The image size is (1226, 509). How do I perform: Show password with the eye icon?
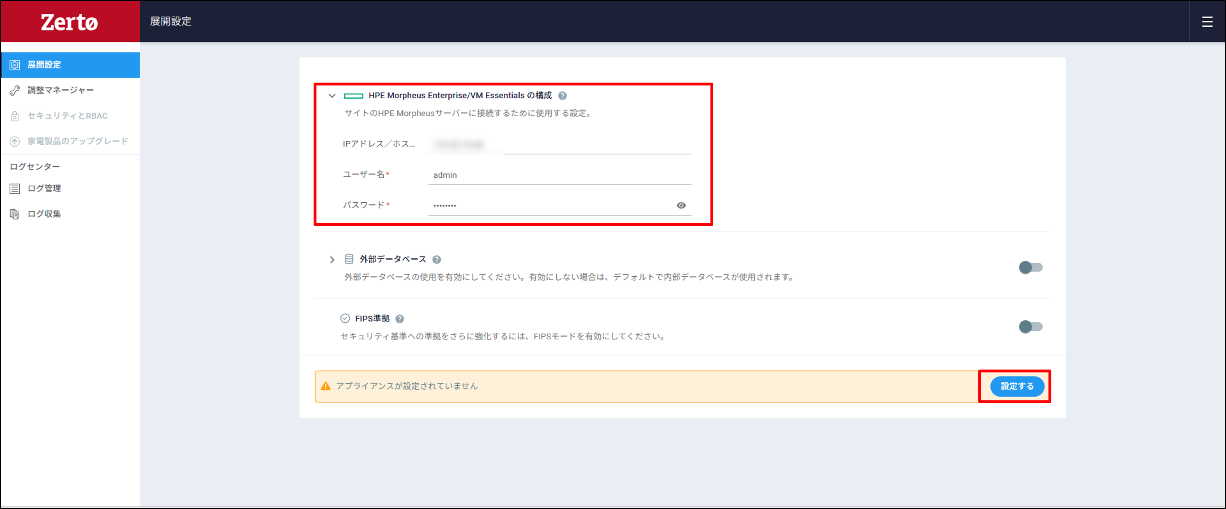coord(681,206)
